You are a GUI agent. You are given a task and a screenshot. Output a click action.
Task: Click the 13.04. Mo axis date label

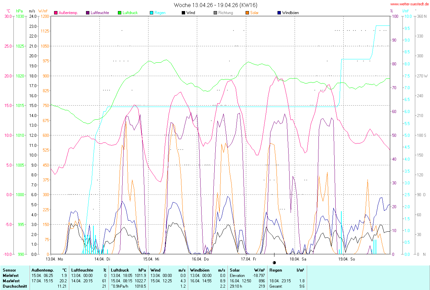click(x=54, y=259)
